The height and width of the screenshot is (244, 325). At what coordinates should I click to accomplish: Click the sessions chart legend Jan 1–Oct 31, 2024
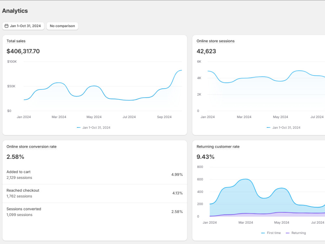[283, 128]
